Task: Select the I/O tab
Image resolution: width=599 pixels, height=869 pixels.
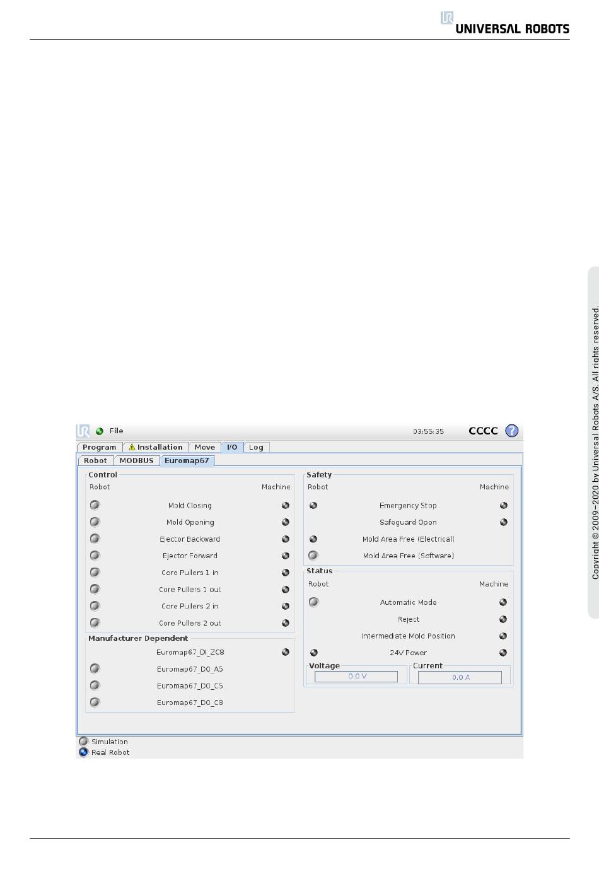Action: (x=232, y=447)
